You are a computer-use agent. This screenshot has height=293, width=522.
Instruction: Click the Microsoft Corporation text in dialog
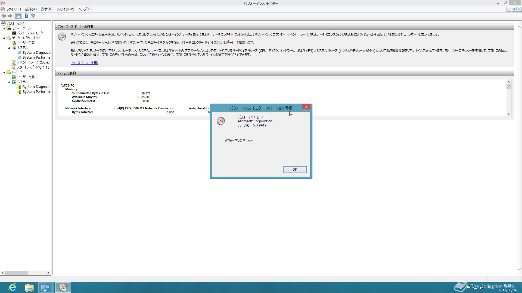(255, 122)
